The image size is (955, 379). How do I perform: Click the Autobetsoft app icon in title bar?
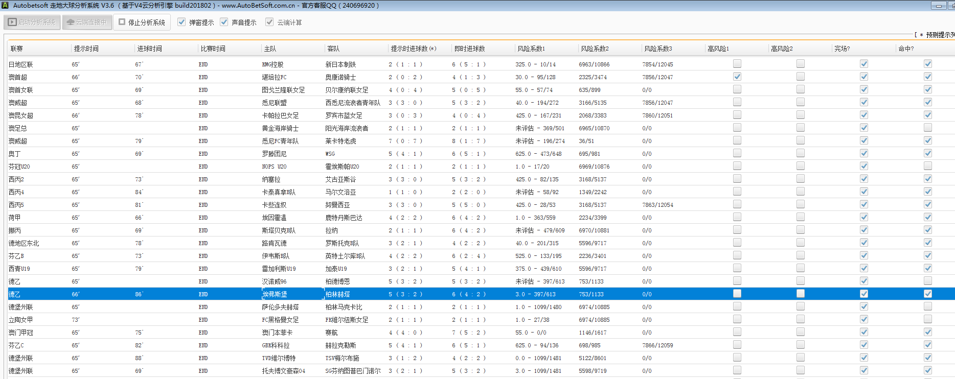point(5,6)
